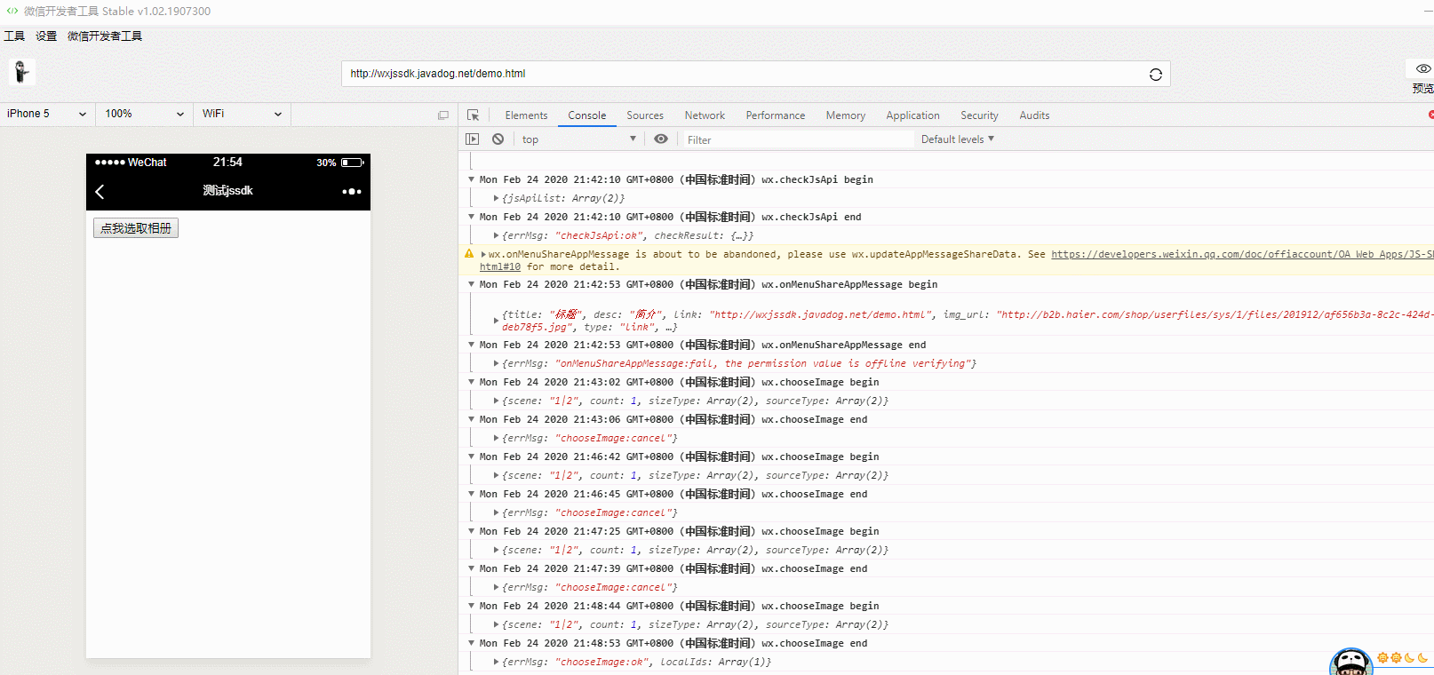Open the 100% zoom dropdown
This screenshot has width=1434, height=675.
tap(144, 114)
